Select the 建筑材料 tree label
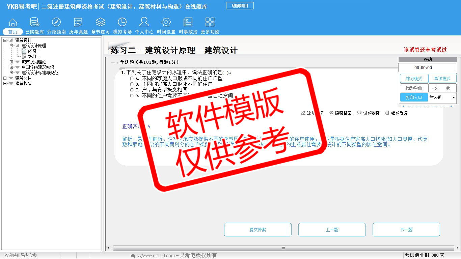Viewport: 461px width, 259px height. point(23,78)
